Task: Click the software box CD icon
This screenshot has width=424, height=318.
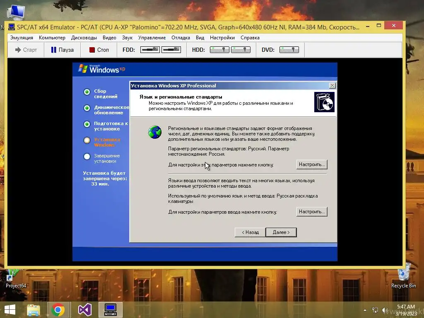Action: click(324, 102)
